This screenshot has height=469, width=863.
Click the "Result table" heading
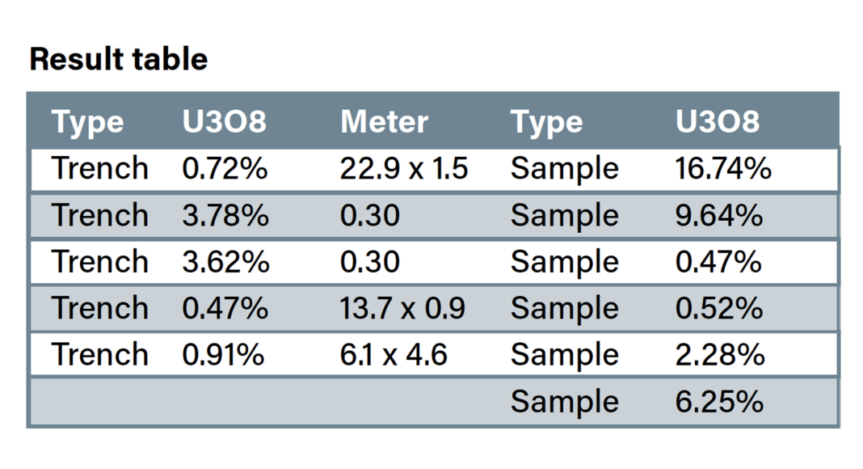point(118,59)
